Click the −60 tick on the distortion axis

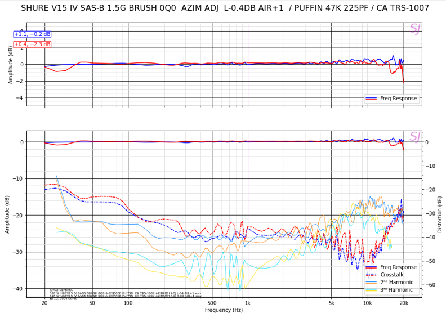click(x=430, y=285)
